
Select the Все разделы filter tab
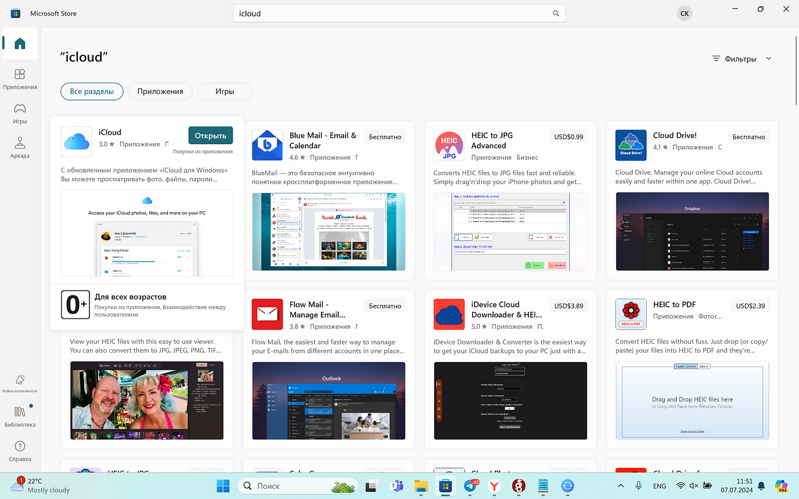coord(92,92)
